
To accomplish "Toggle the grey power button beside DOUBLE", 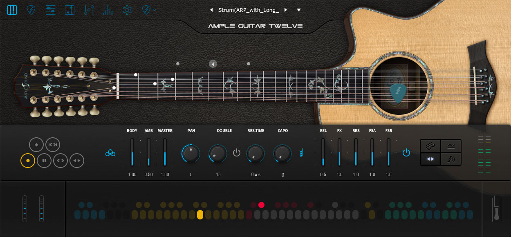I will pos(237,153).
